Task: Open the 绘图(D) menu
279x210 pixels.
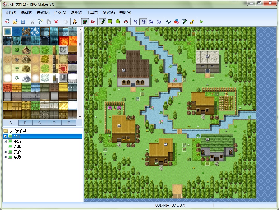Action: pyautogui.click(x=60, y=12)
